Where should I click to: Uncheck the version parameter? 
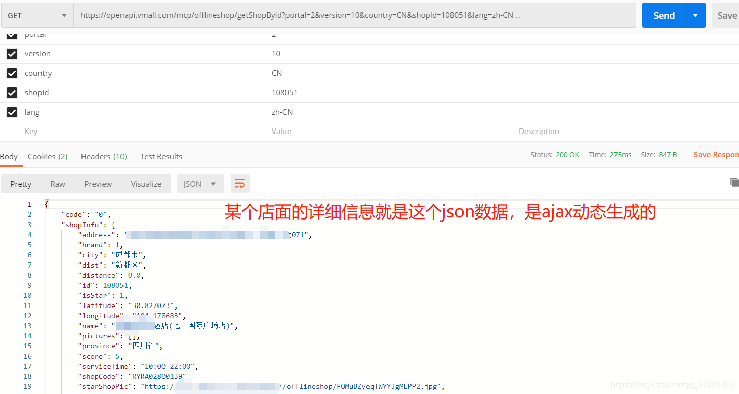click(x=11, y=54)
